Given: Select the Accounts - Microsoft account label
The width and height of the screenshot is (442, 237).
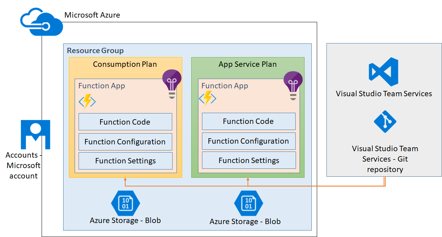Looking at the screenshot, I should [x=23, y=166].
